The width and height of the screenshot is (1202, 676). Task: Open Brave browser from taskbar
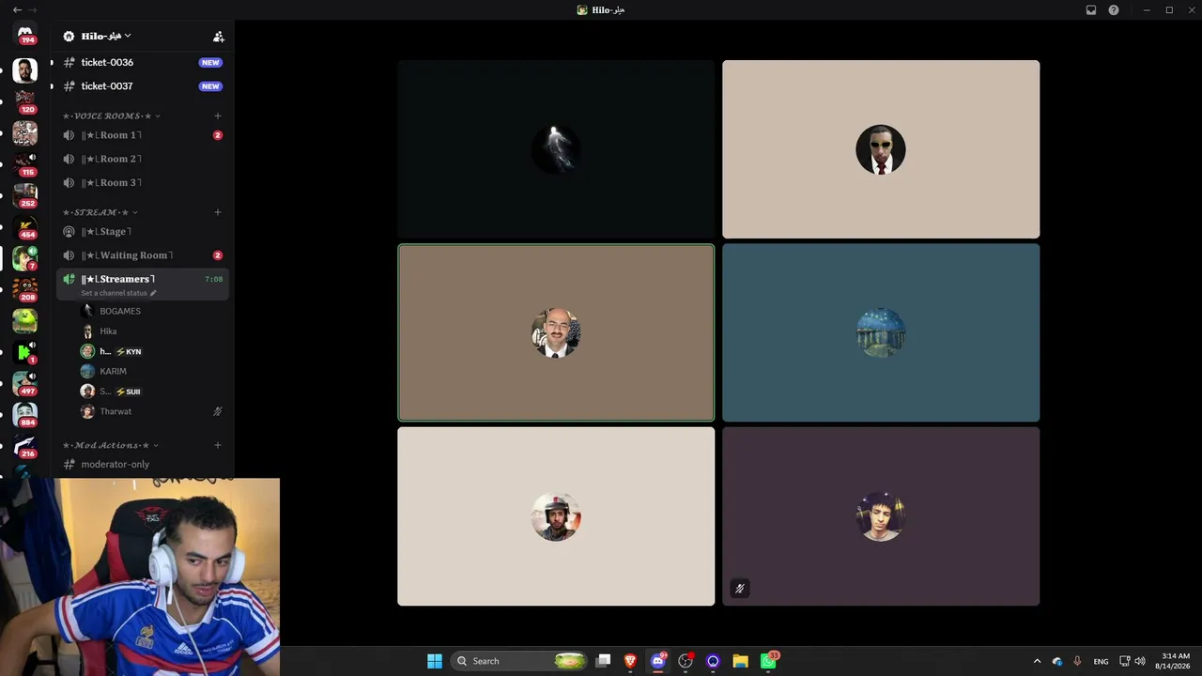[630, 661]
